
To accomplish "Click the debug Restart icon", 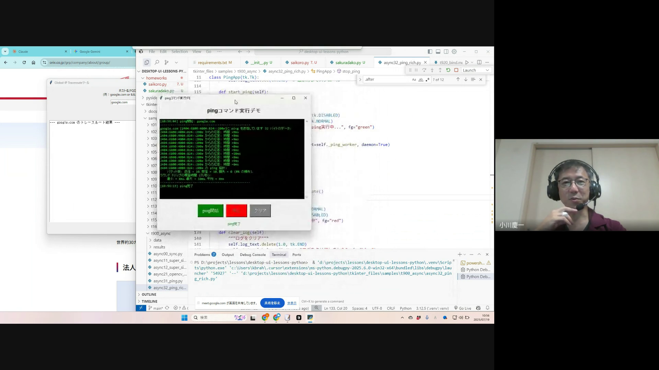I will (x=448, y=70).
